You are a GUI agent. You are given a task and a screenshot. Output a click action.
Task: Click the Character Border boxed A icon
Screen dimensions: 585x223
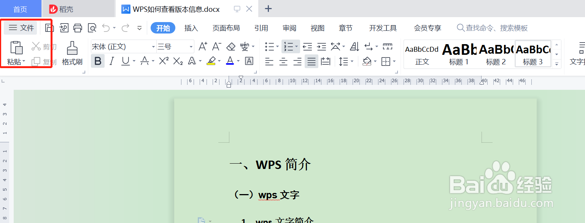click(249, 61)
